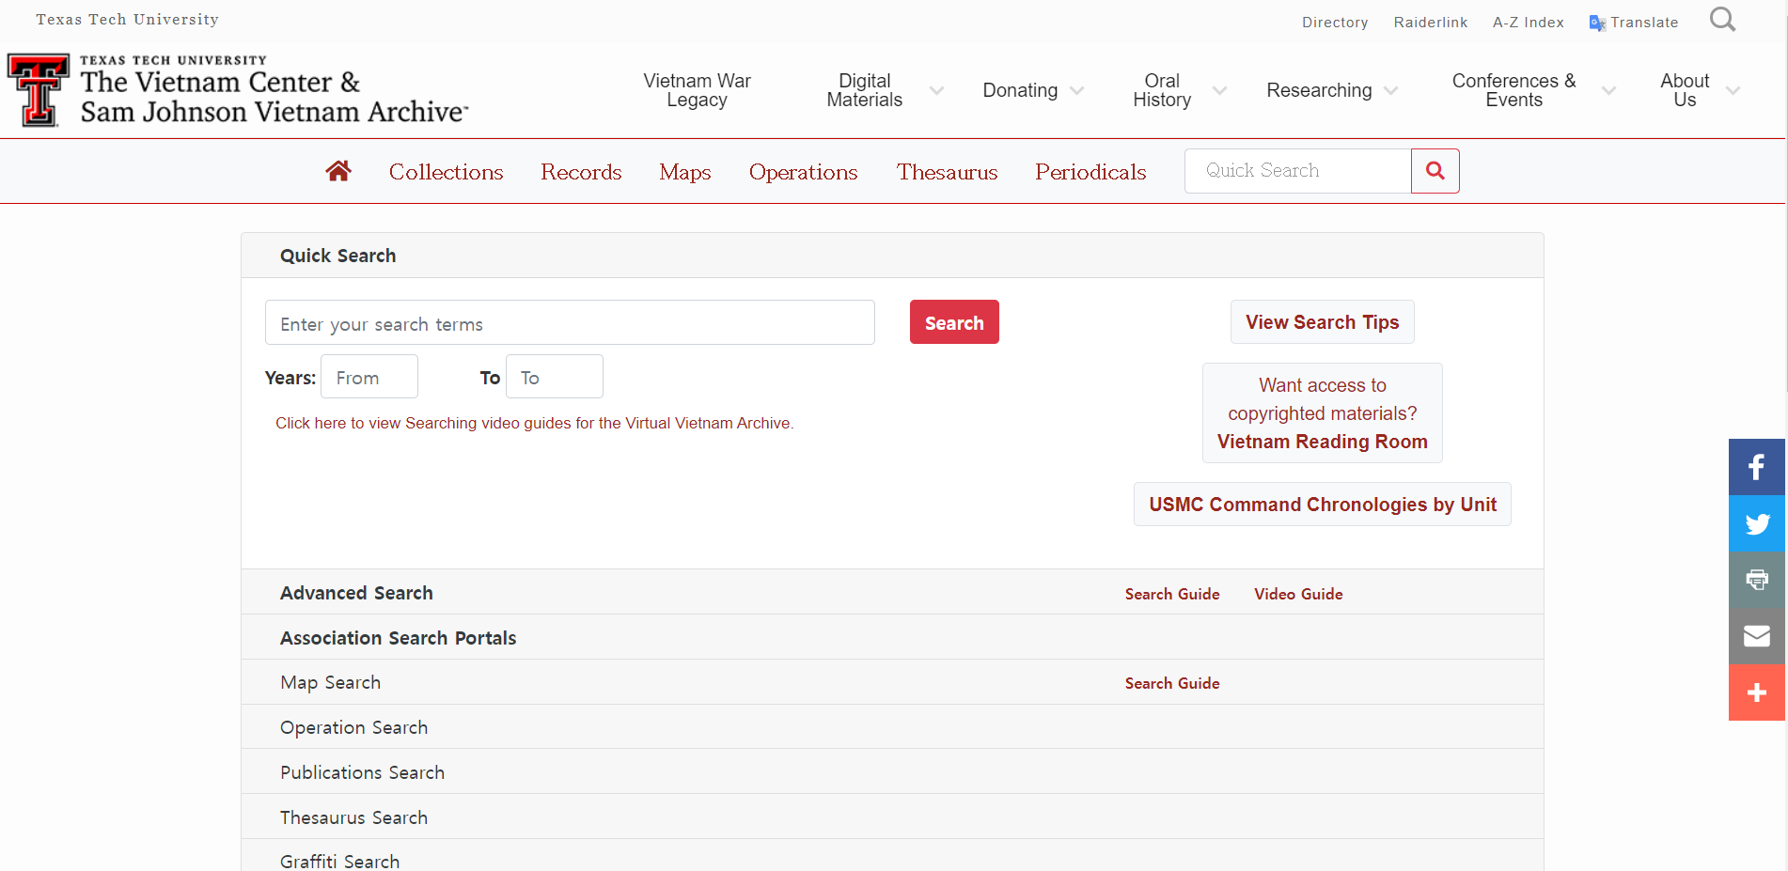This screenshot has width=1788, height=871.
Task: Click the print icon in sidebar
Action: pyautogui.click(x=1756, y=580)
